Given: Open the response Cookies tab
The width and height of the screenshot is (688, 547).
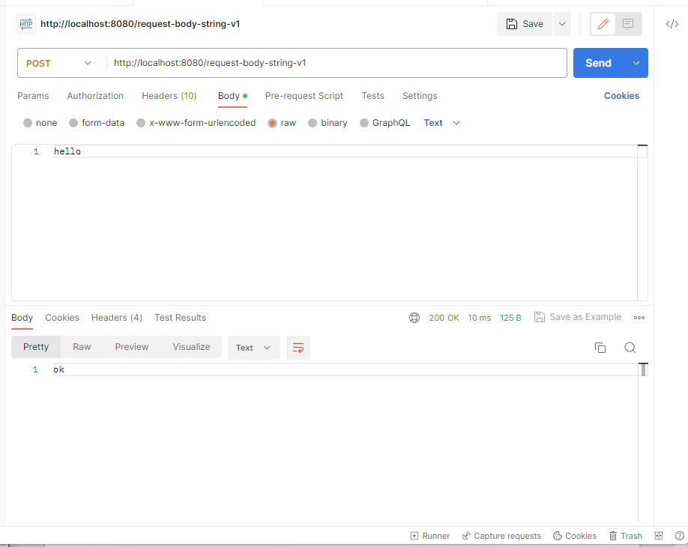Looking at the screenshot, I should click(62, 318).
